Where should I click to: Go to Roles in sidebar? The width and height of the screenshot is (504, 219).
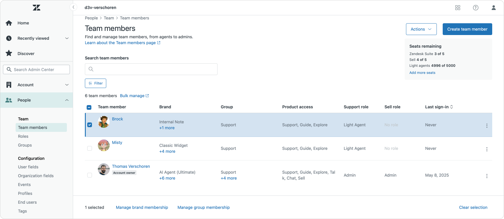click(x=23, y=136)
